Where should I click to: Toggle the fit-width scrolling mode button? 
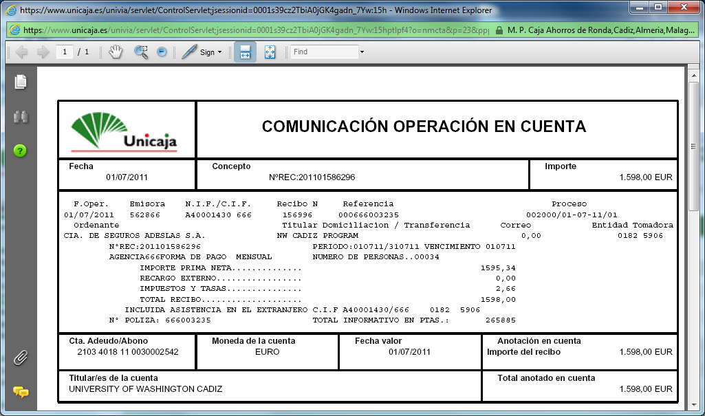[245, 52]
